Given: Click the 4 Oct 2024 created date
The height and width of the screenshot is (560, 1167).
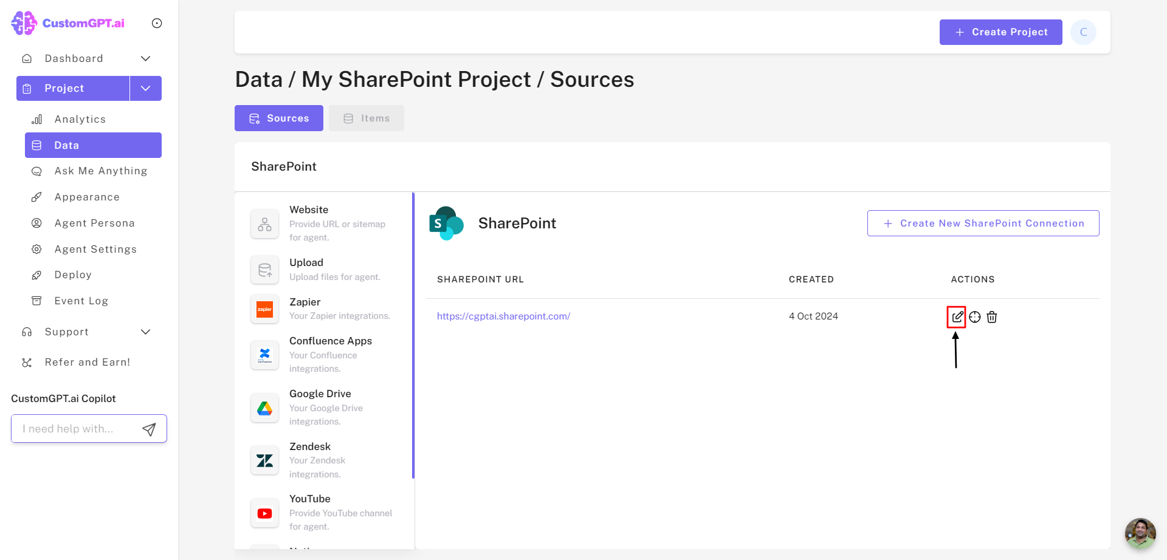Looking at the screenshot, I should pyautogui.click(x=813, y=316).
